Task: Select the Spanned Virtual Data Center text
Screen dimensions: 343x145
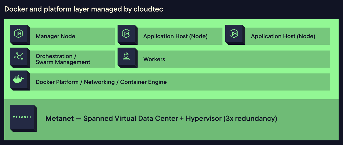Action: pos(130,118)
